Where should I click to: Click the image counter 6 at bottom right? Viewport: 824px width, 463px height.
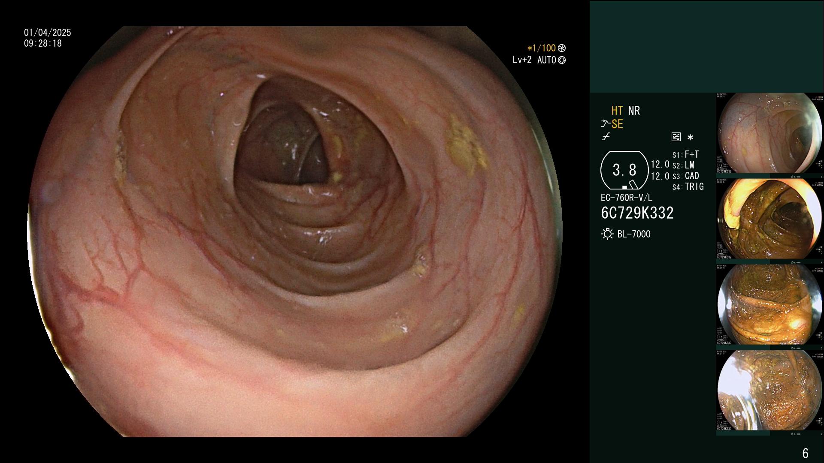click(806, 453)
